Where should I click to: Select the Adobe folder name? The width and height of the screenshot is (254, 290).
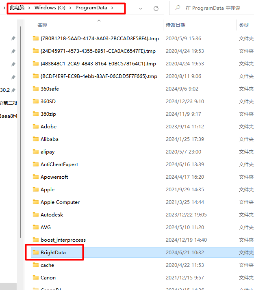click(x=48, y=126)
